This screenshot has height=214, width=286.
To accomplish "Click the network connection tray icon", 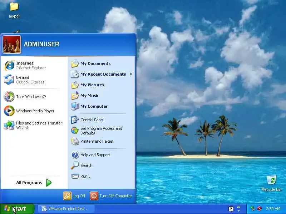I will pyautogui.click(x=253, y=209).
